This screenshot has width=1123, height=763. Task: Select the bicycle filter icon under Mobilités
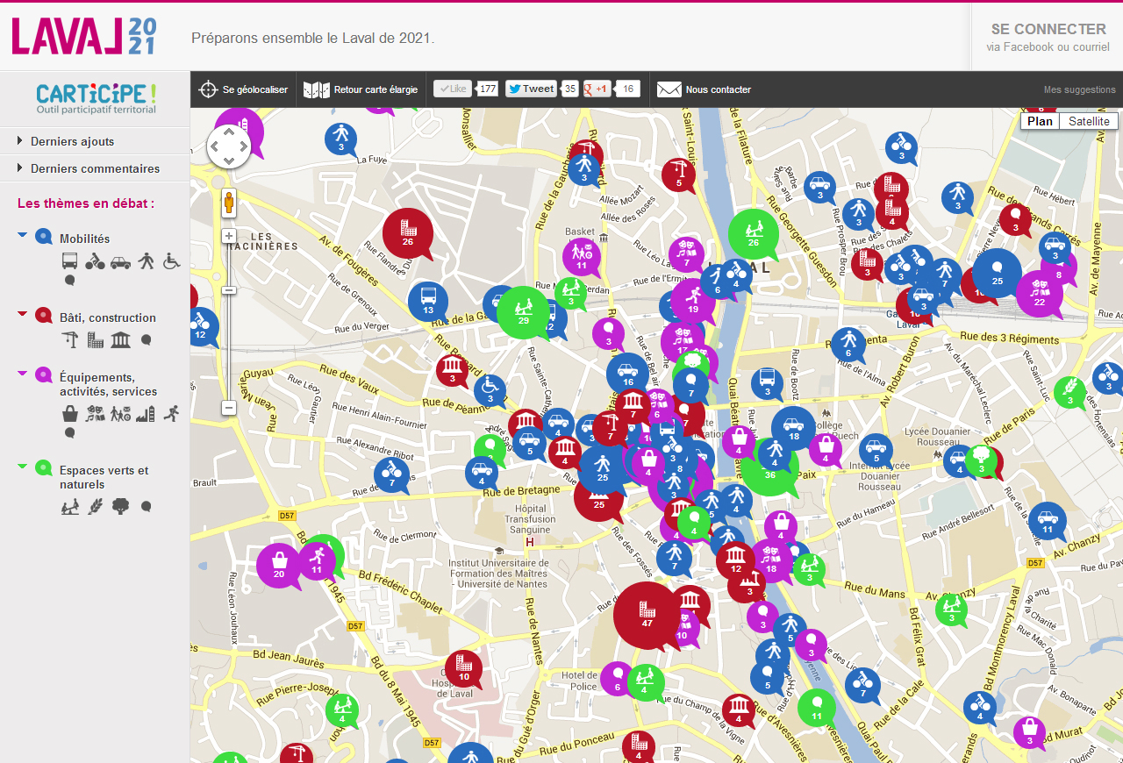95,260
